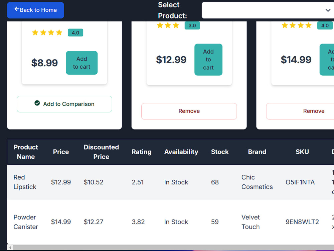Click the Select Product label
This screenshot has height=251, width=334.
[173, 10]
